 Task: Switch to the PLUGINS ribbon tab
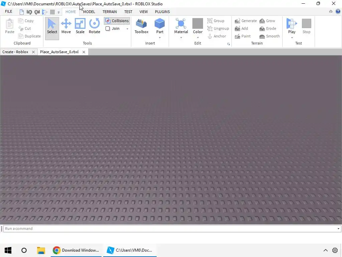[162, 12]
